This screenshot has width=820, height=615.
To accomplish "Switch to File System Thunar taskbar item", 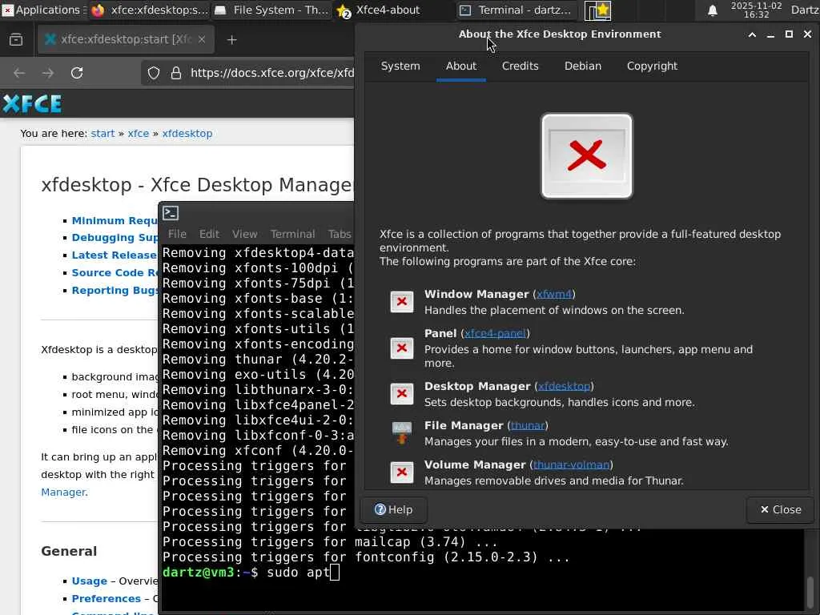I will (271, 10).
